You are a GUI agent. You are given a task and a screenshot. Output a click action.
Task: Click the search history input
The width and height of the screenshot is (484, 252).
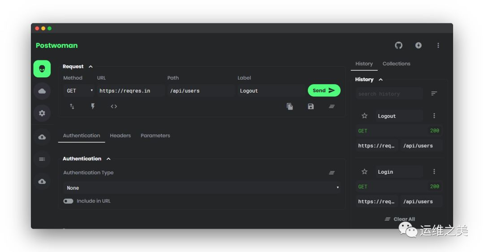(389, 94)
